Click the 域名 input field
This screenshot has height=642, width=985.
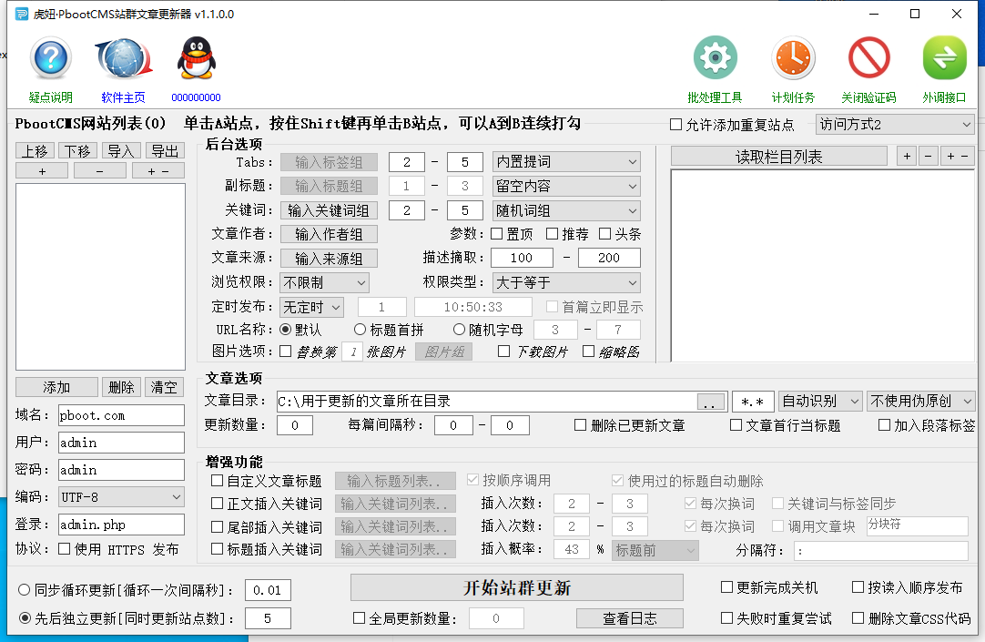121,415
